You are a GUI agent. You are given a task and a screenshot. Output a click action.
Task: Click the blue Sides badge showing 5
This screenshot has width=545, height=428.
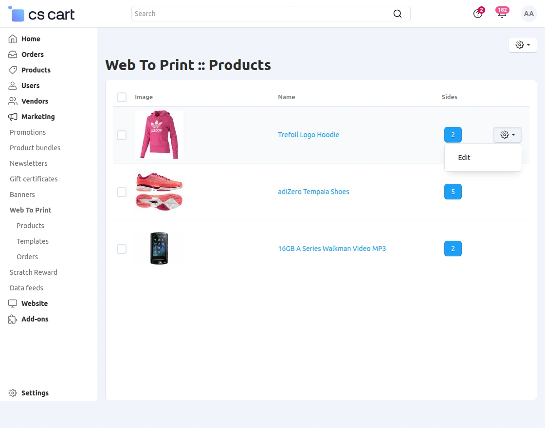(x=453, y=192)
